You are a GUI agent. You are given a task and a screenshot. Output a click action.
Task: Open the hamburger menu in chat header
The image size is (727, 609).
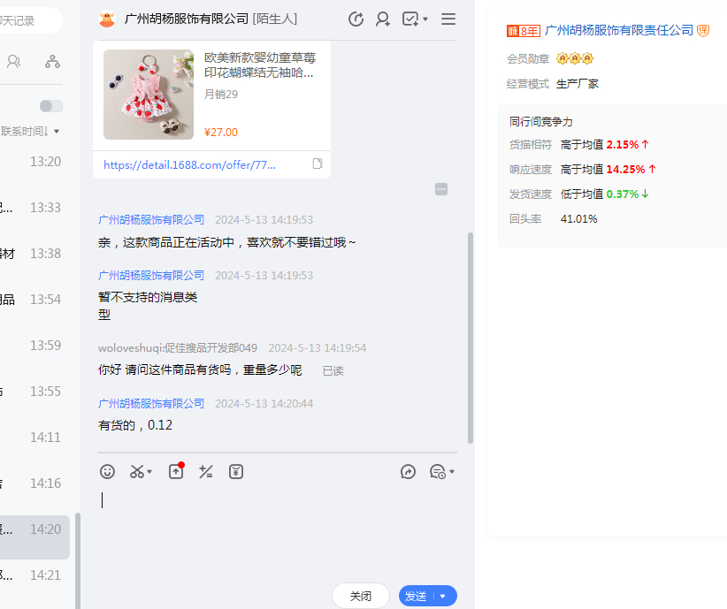[448, 19]
